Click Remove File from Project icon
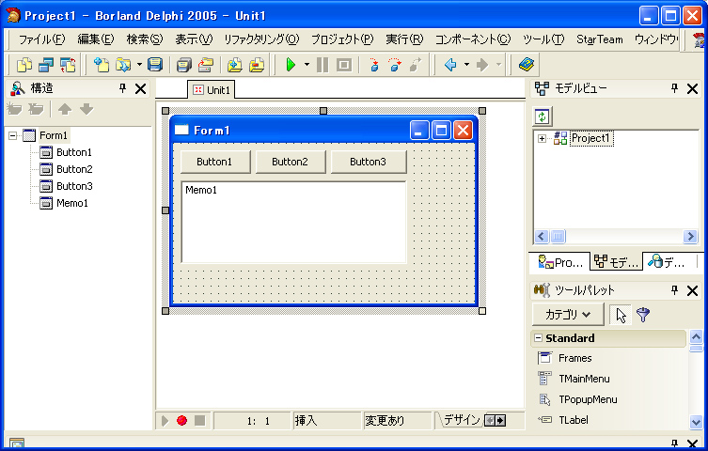The height and width of the screenshot is (451, 708). pos(257,65)
